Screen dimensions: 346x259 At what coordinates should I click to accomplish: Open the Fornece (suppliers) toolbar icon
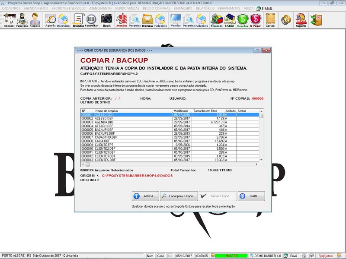coord(35,20)
